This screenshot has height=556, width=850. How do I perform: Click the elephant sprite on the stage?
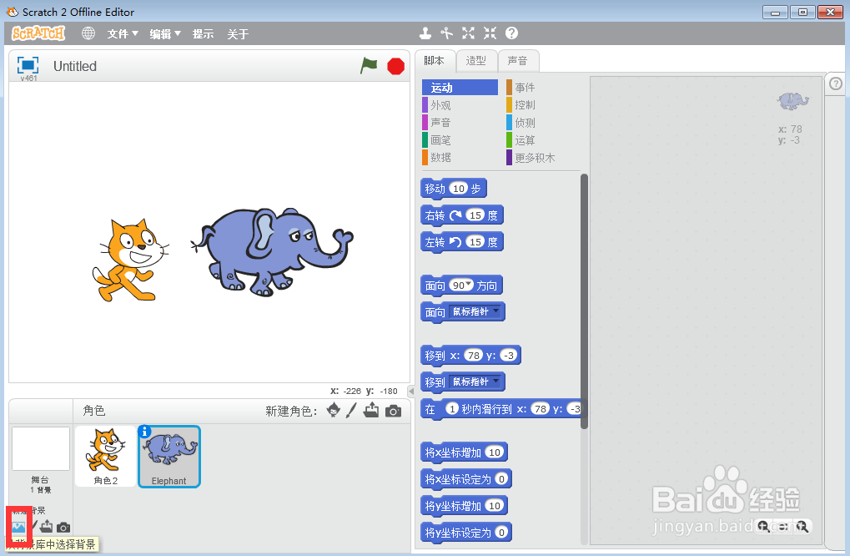(272, 251)
